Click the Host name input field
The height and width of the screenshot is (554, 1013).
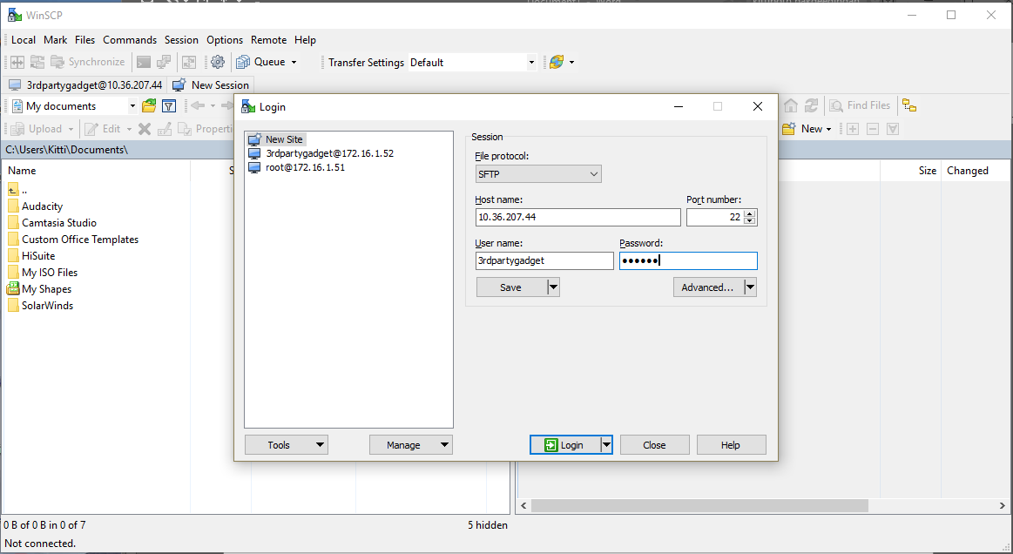click(577, 217)
